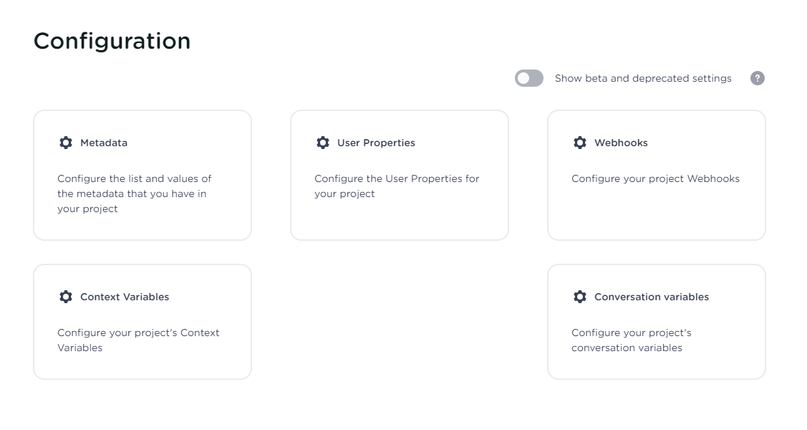Click 'Configure the User Properties for your project' text
This screenshot has width=807, height=430.
coord(397,186)
